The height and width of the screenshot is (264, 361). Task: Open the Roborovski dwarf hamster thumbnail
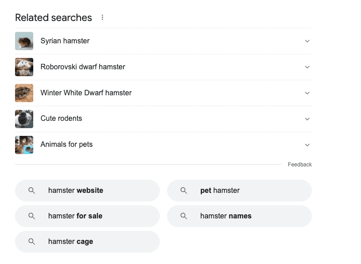pos(24,67)
